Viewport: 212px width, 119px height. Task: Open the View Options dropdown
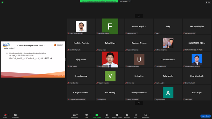pyautogui.click(x=125, y=1)
